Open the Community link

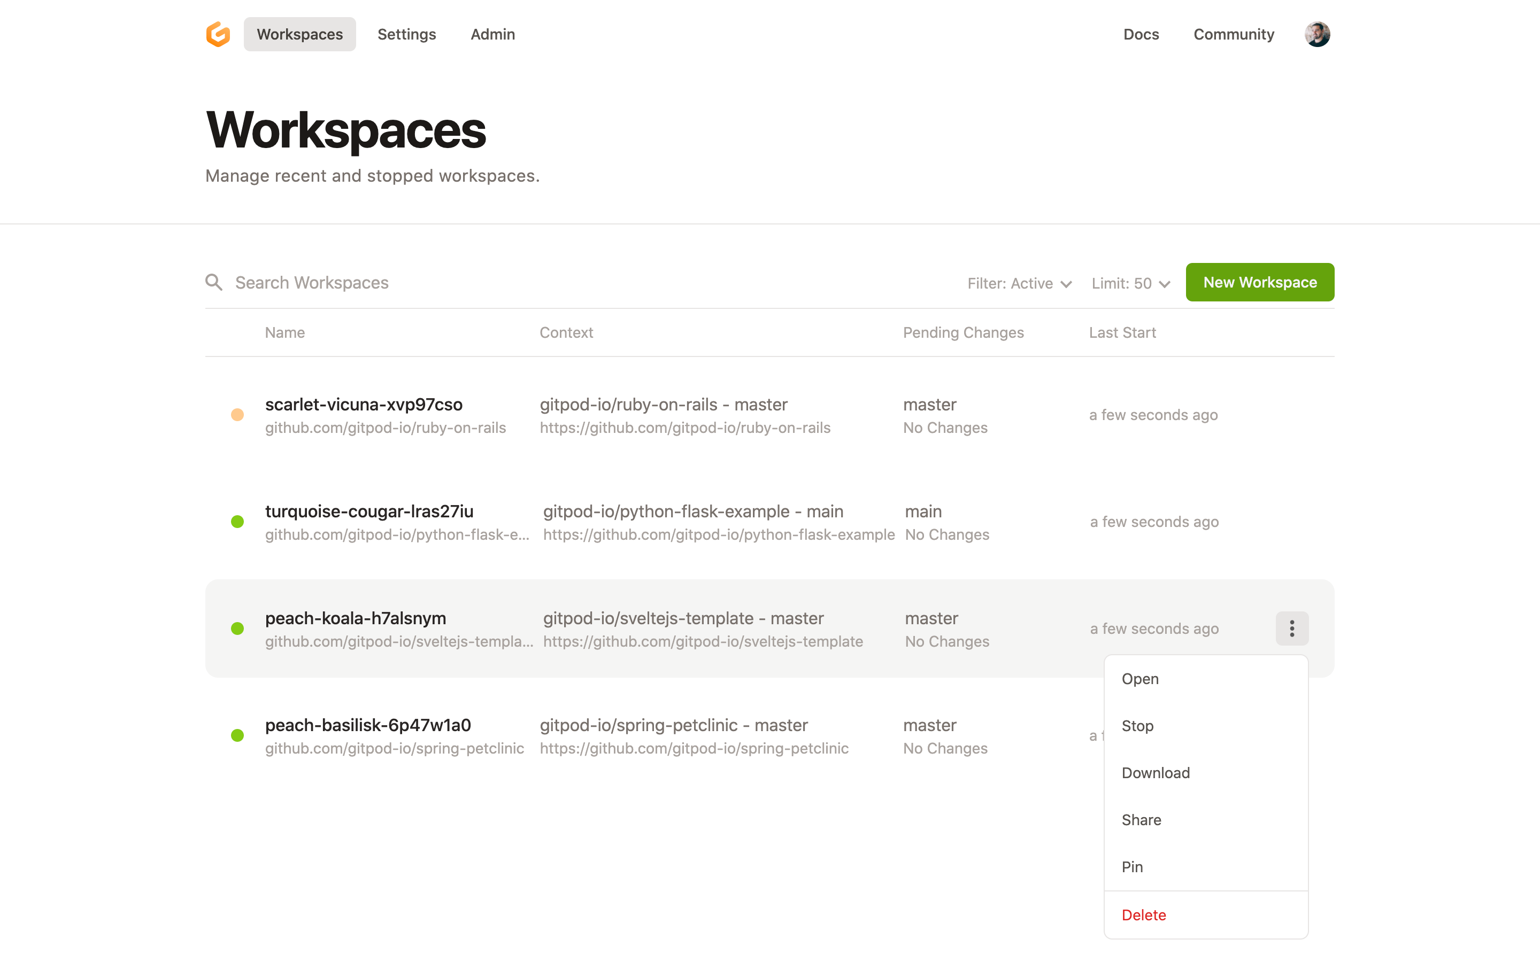pos(1233,34)
